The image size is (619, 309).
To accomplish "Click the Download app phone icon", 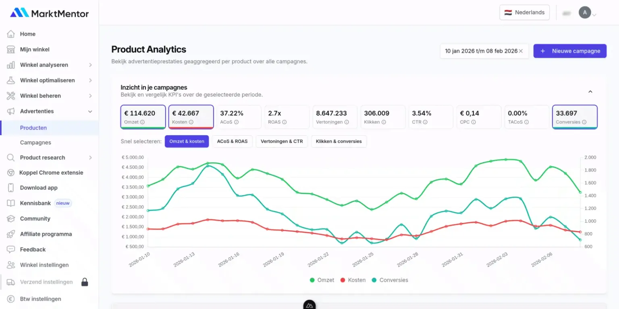I will tap(11, 188).
